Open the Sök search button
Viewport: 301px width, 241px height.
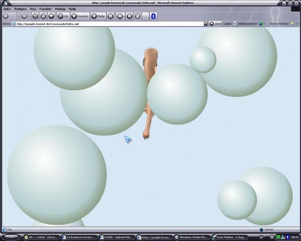pos(63,16)
